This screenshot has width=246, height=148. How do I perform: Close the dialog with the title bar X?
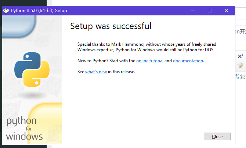pos(227,11)
